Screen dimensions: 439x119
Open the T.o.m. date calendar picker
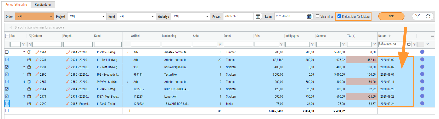pos(309,16)
